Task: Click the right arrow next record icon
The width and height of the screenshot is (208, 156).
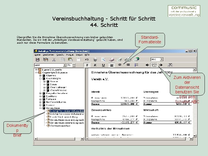Action: pyautogui.click(x=161, y=65)
